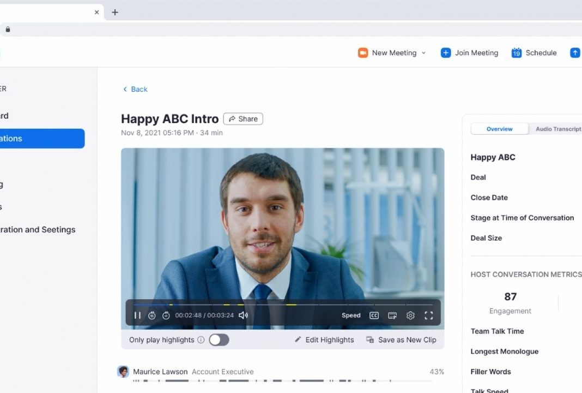
Task: Click the HOST CONVERSATION METRICS heading
Action: pyautogui.click(x=526, y=275)
